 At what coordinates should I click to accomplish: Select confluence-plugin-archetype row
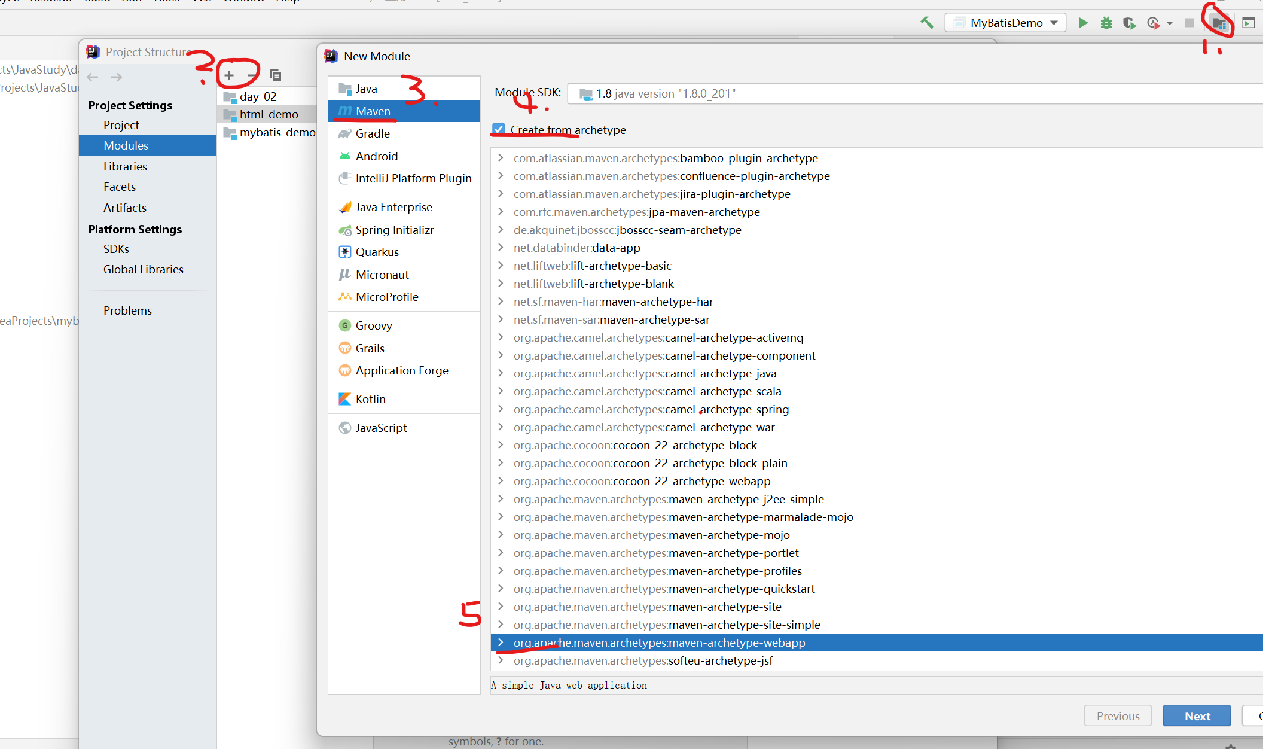pos(877,176)
